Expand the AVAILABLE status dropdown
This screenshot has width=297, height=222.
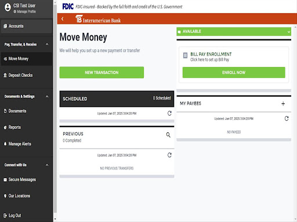click(x=289, y=32)
